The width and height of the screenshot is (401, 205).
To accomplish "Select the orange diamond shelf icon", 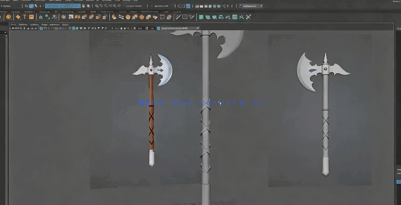I will pyautogui.click(x=18, y=17).
